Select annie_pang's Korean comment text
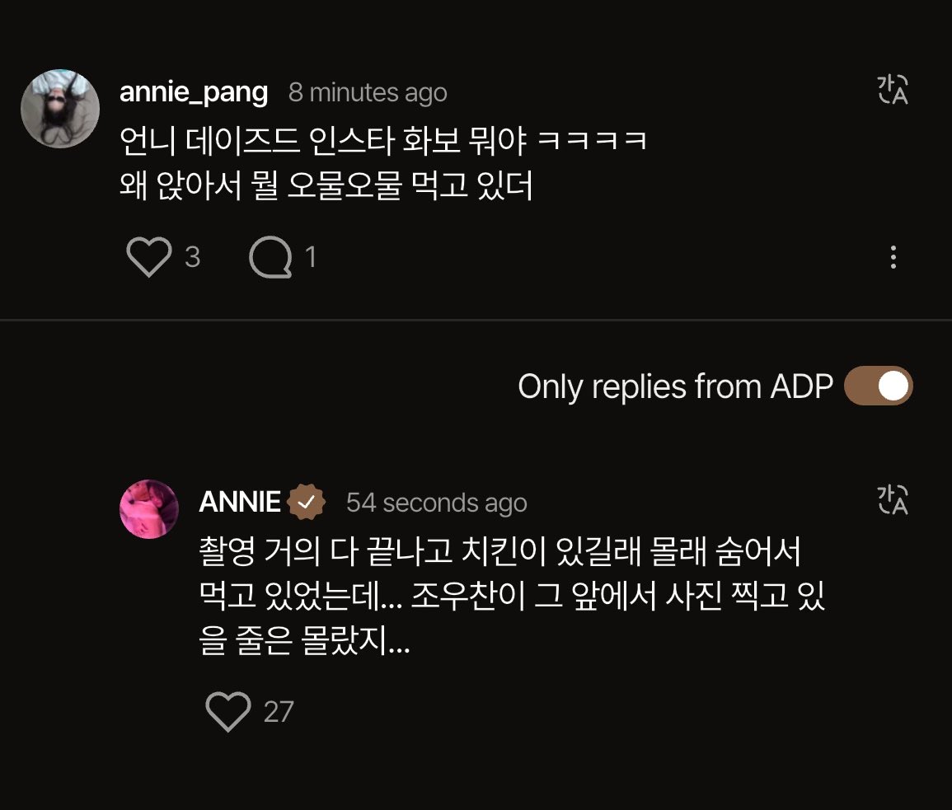The width and height of the screenshot is (952, 810). (x=382, y=163)
